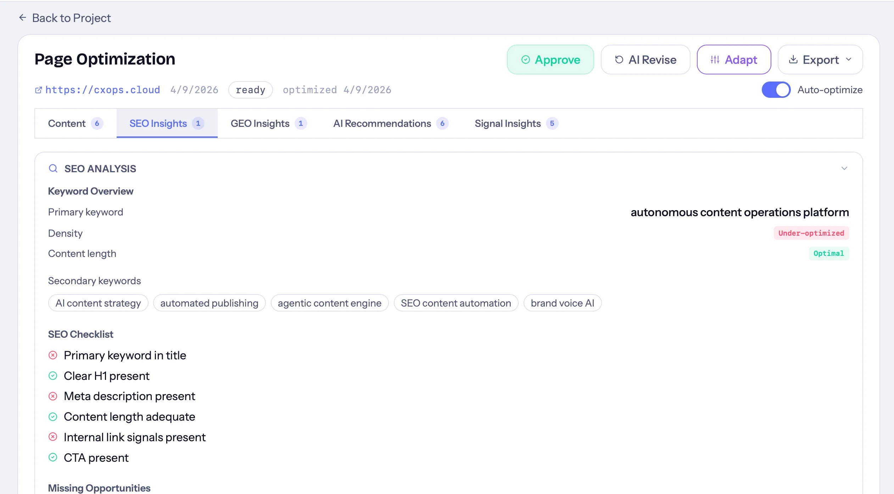Select the SEO Insights tab
The image size is (894, 494).
167,123
